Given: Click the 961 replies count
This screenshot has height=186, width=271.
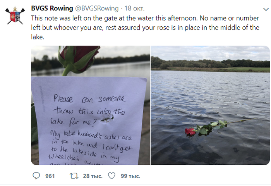Looking at the screenshot, I should pyautogui.click(x=50, y=176).
